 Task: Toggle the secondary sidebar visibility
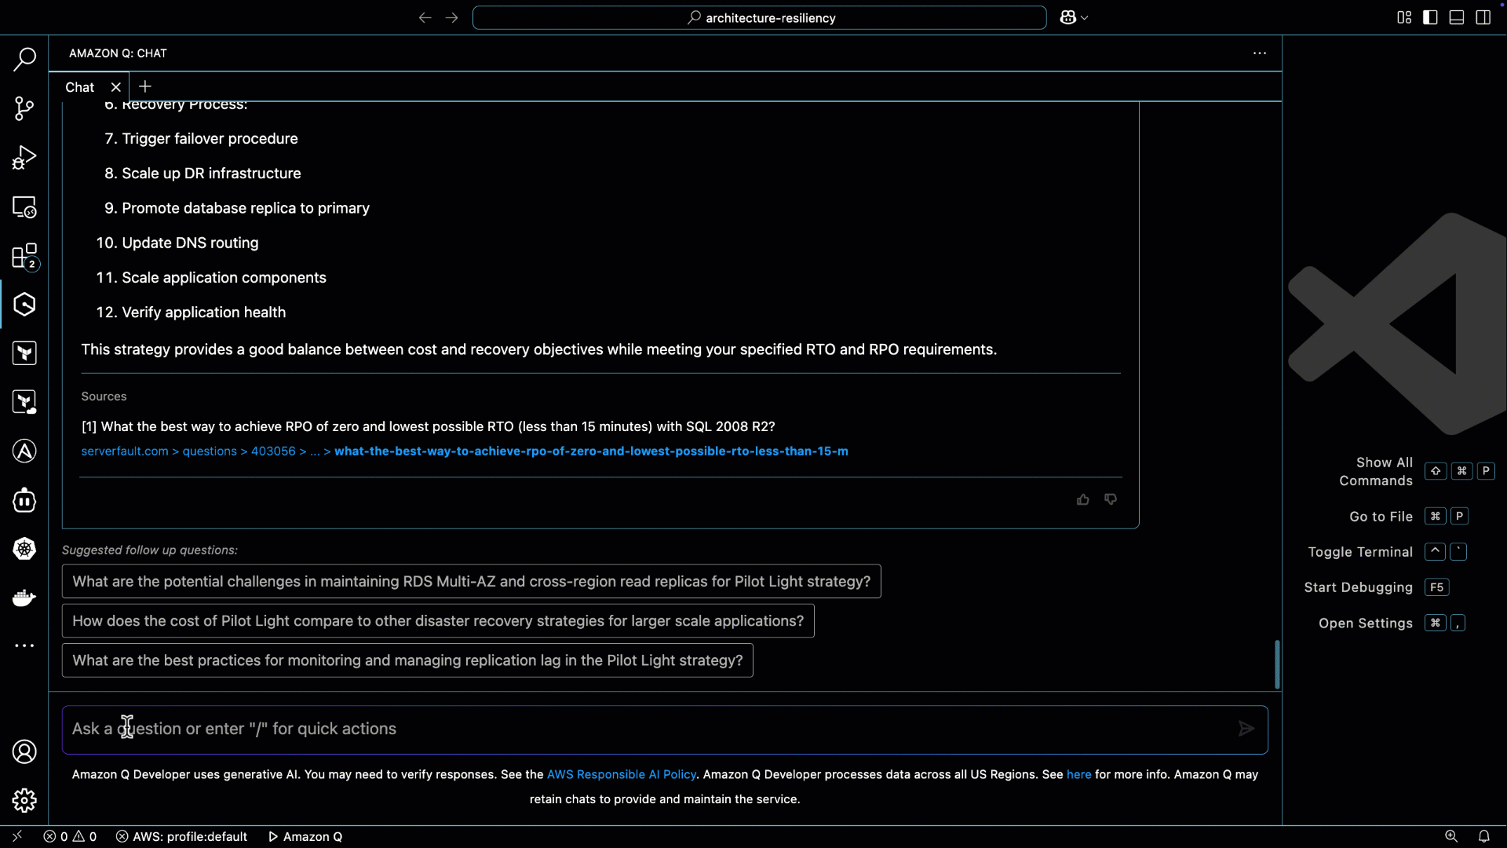[x=1483, y=17]
